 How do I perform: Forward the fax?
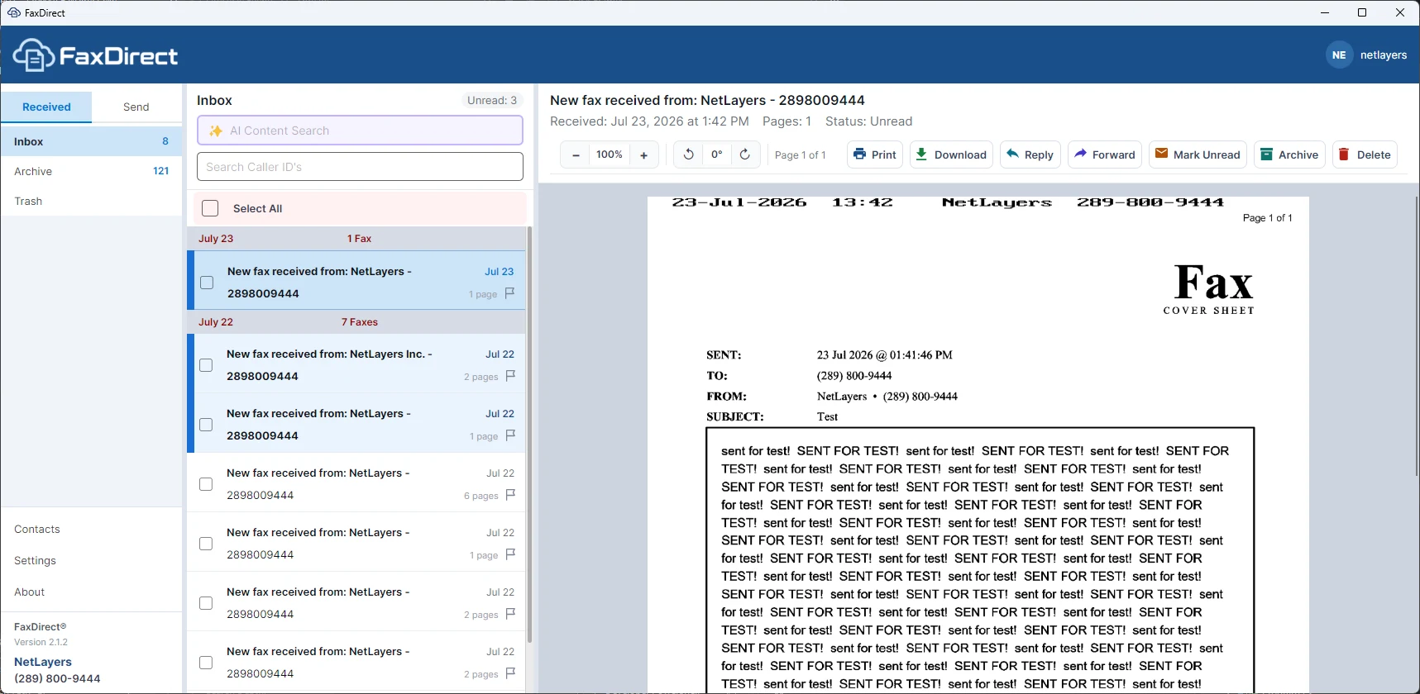point(1104,154)
